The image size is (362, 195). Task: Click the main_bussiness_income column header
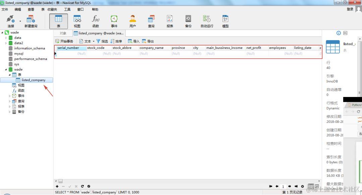tap(225, 48)
